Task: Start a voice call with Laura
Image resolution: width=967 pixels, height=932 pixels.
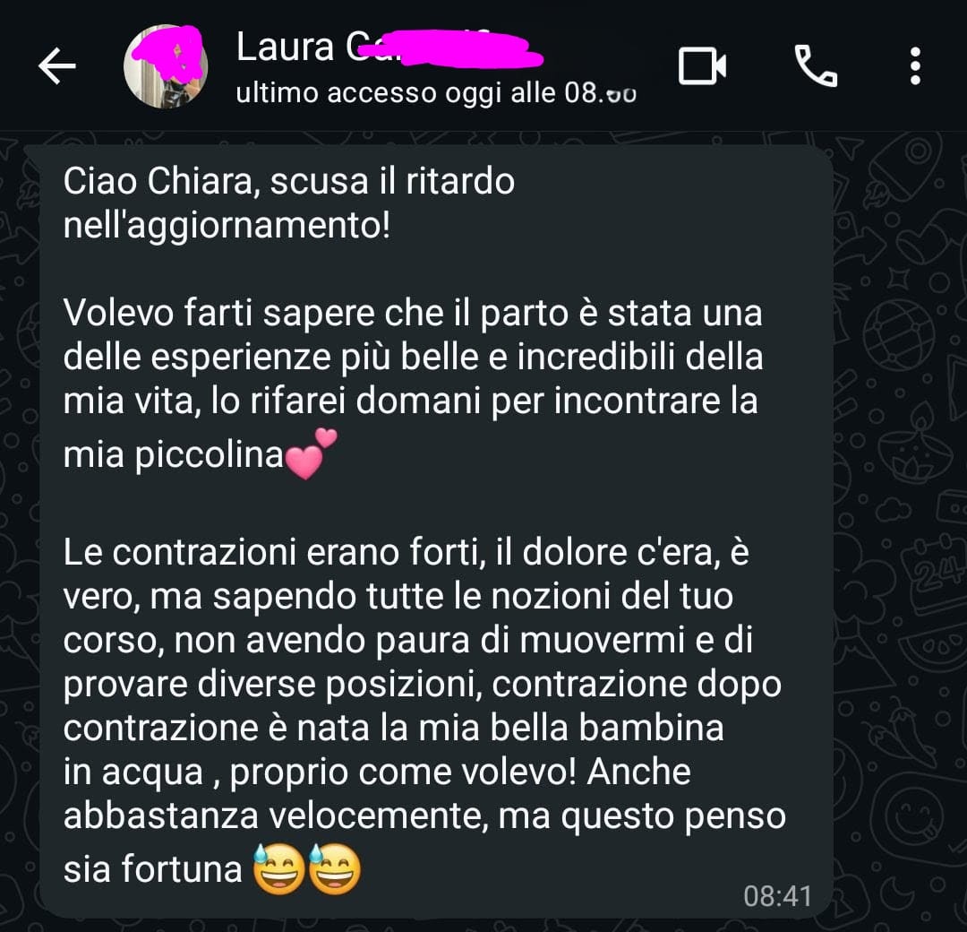Action: pyautogui.click(x=816, y=65)
